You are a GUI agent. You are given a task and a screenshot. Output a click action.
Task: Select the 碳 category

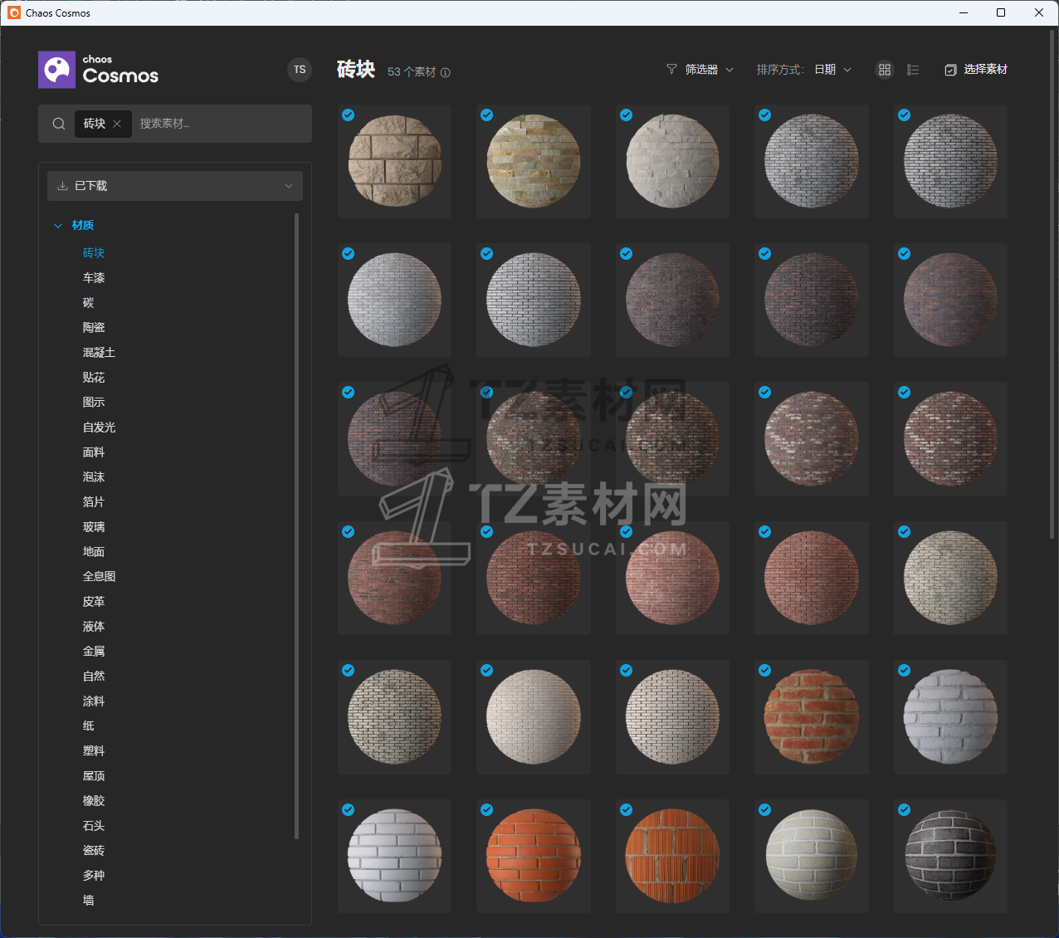click(x=89, y=303)
